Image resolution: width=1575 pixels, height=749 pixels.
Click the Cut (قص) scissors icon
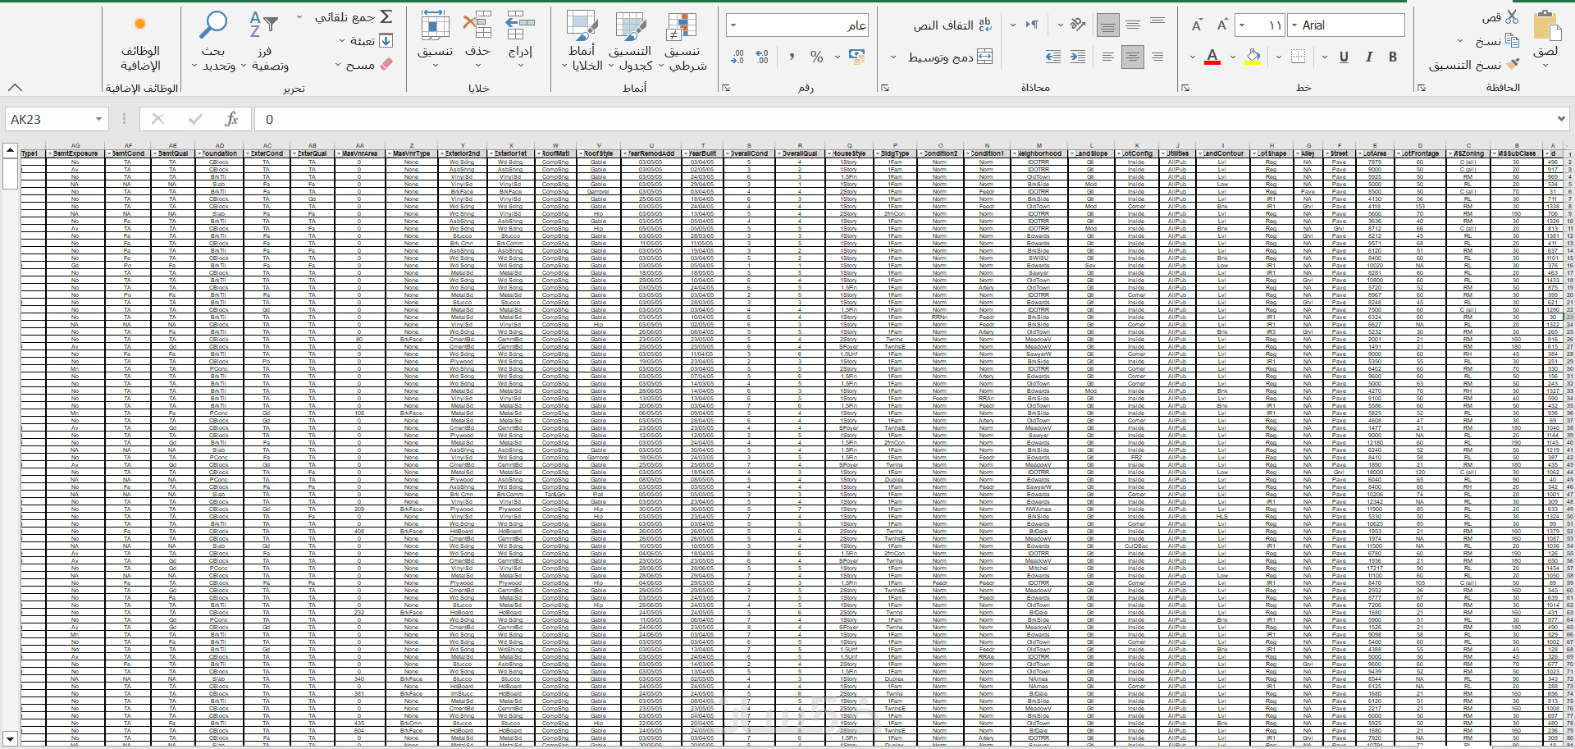[x=1512, y=16]
